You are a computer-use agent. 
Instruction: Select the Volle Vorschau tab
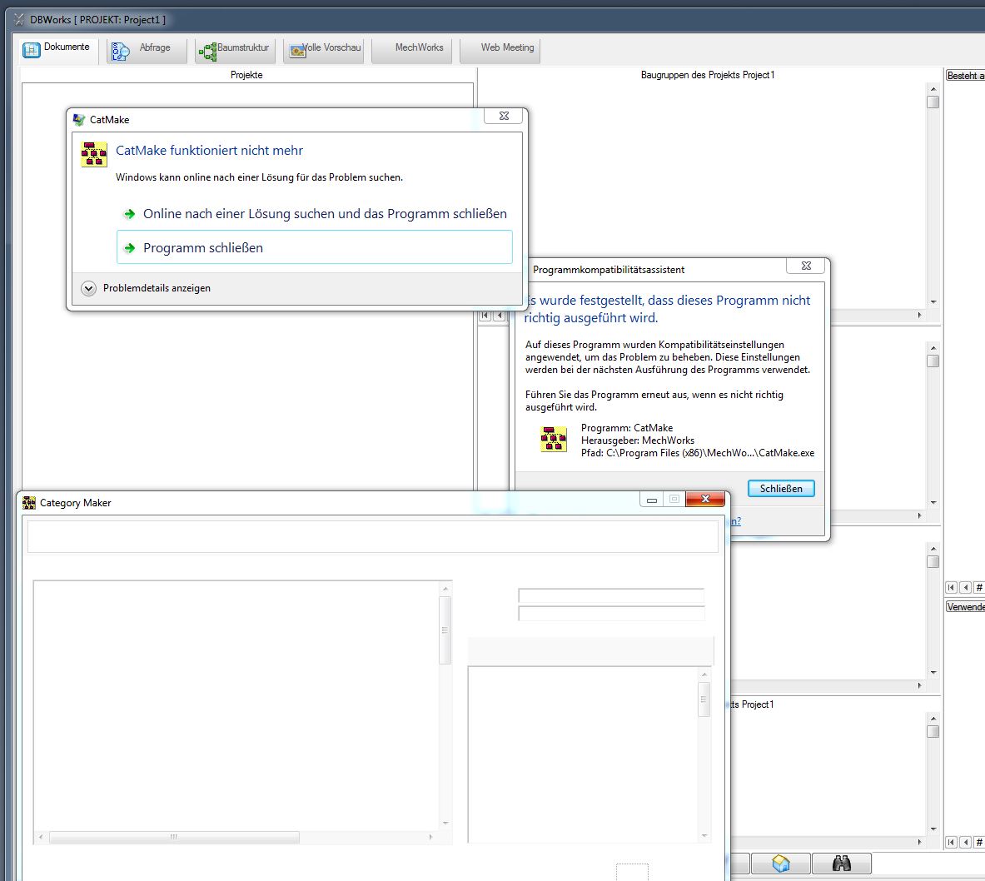324,49
